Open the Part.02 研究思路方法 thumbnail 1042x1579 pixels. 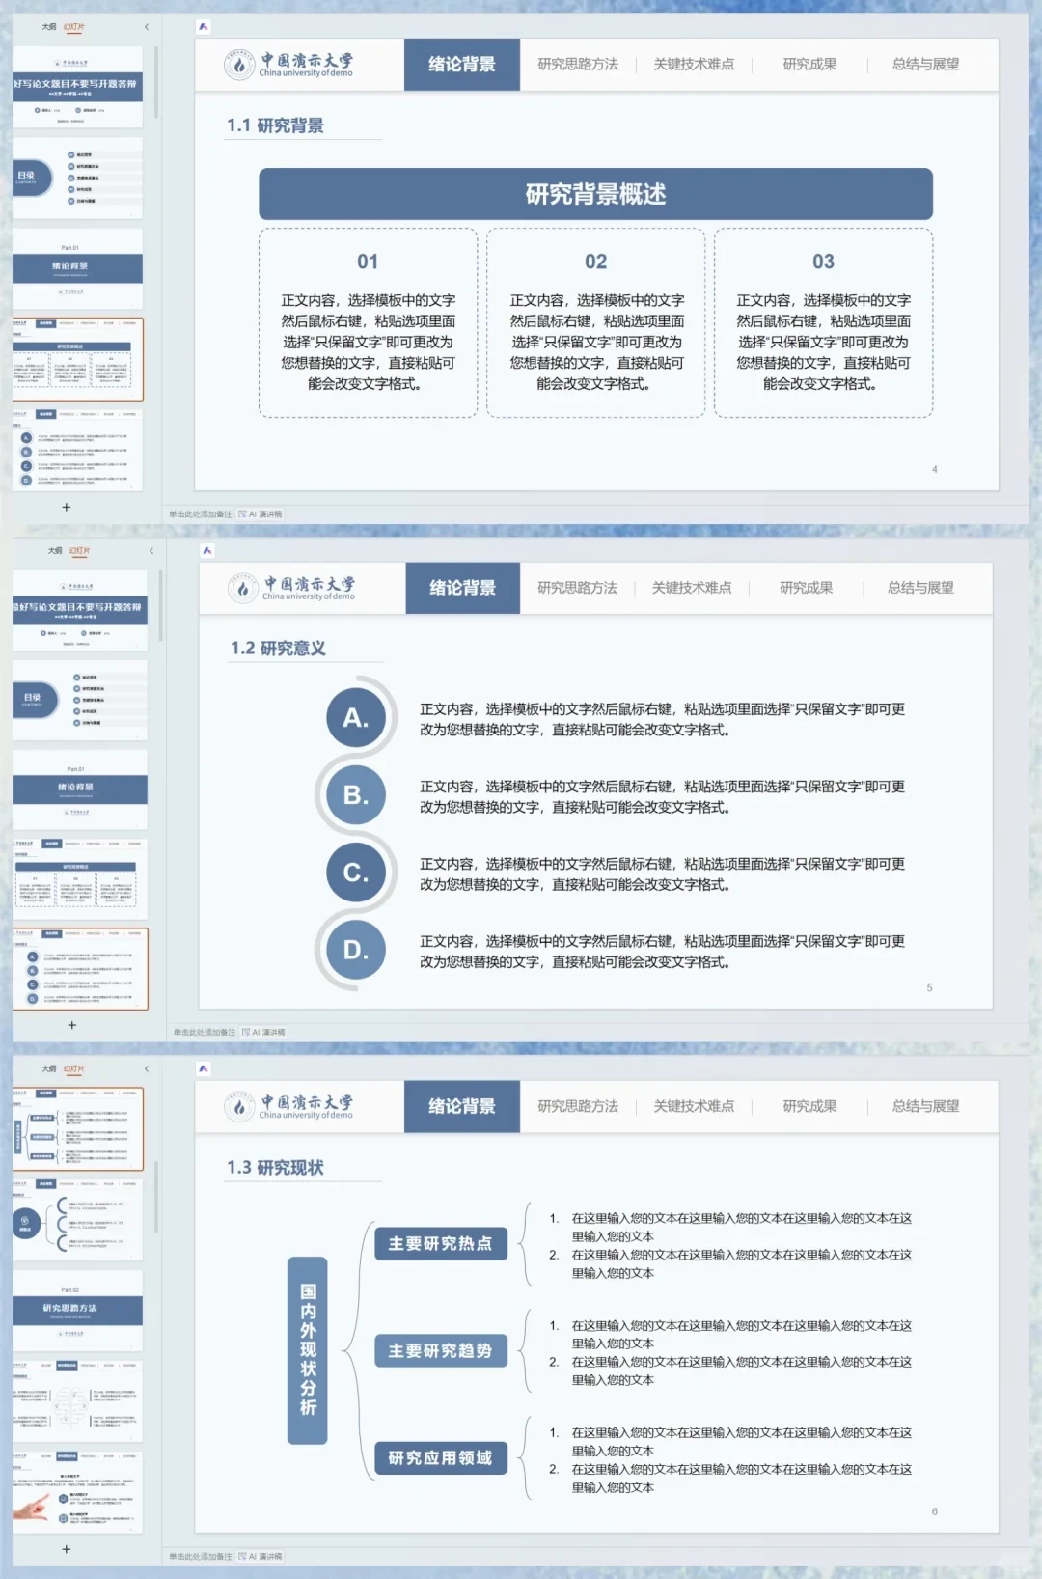(x=77, y=1311)
